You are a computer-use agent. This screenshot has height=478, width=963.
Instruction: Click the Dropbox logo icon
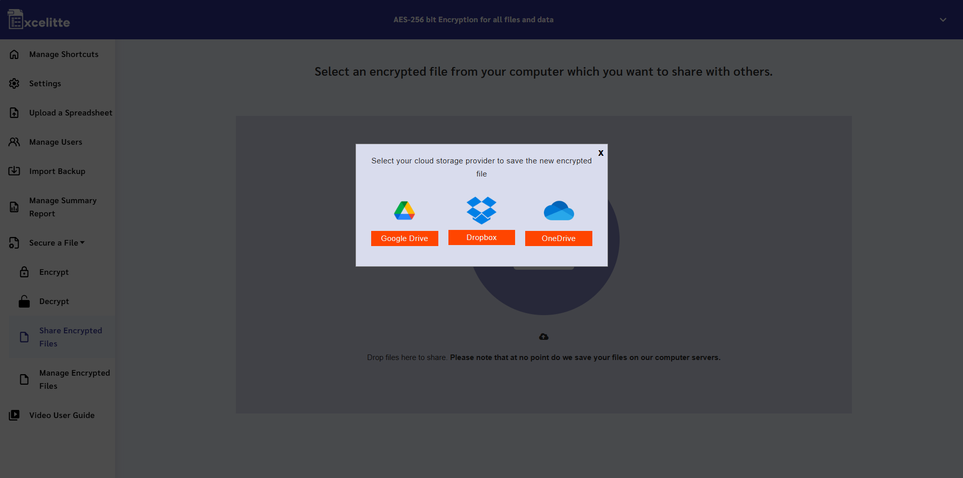click(x=481, y=210)
